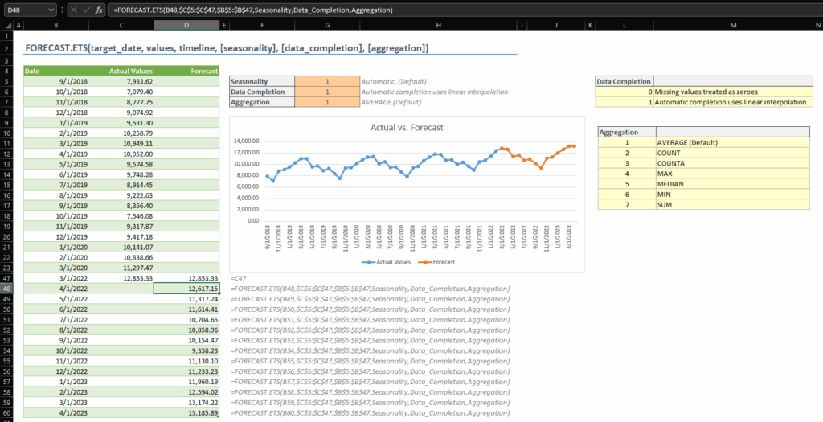This screenshot has height=422, width=823.
Task: Open the Name Box dropdown arrow
Action: [51, 10]
